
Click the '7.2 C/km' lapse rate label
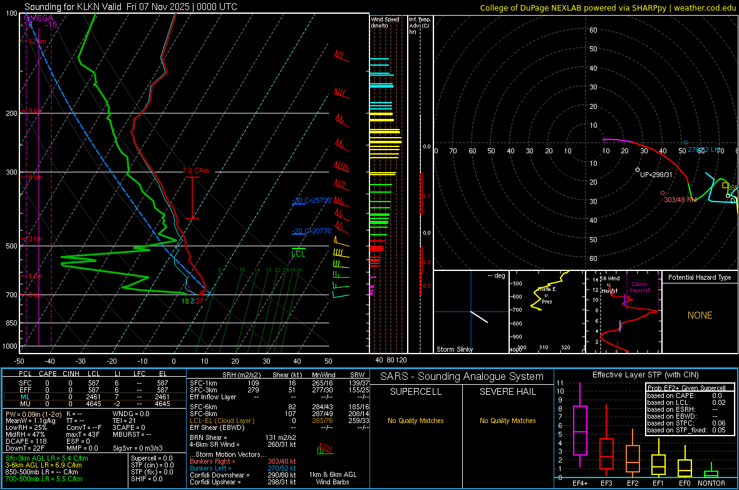tap(195, 171)
